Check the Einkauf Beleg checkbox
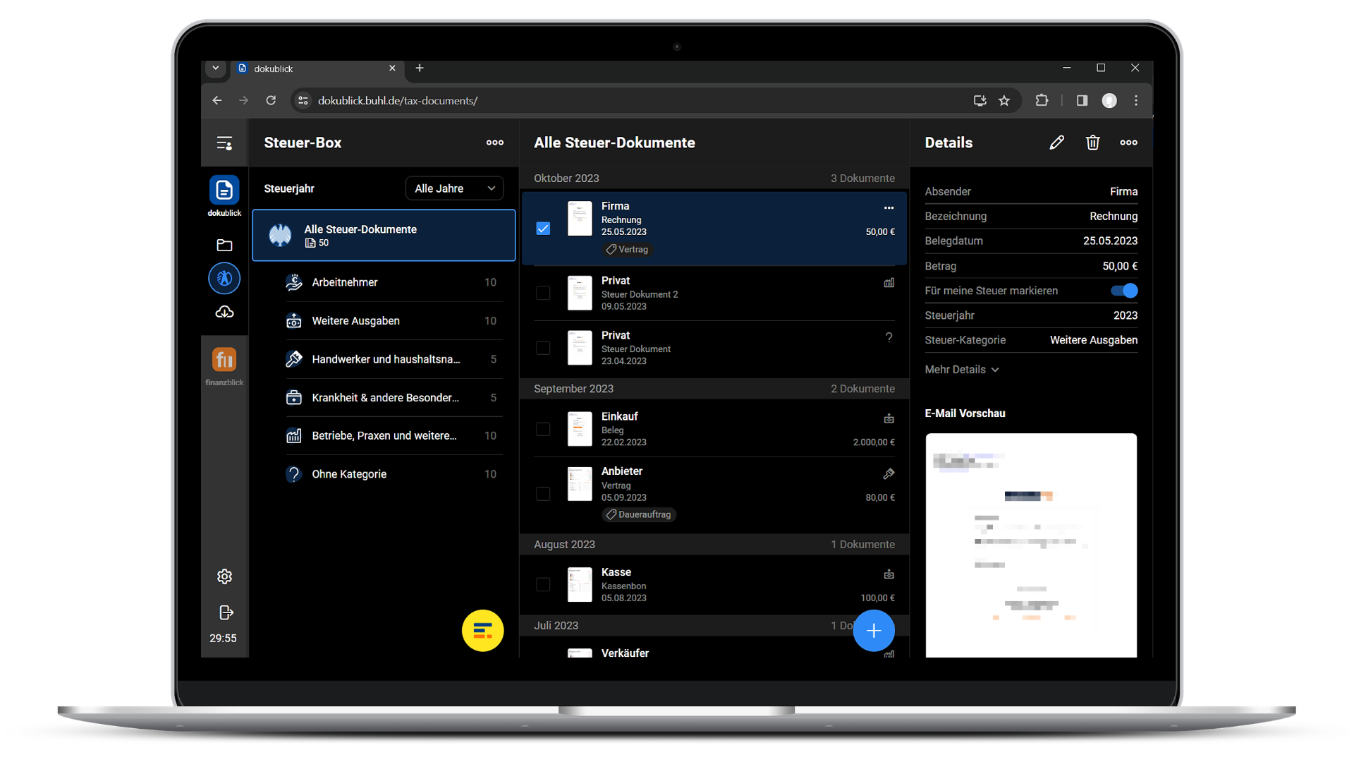This screenshot has height=762, width=1354. tap(543, 429)
